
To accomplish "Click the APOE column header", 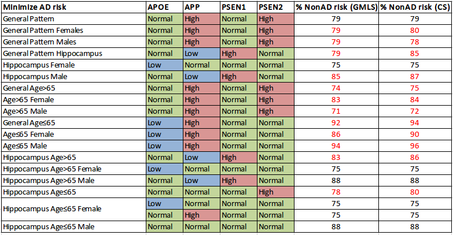I will (x=164, y=7).
